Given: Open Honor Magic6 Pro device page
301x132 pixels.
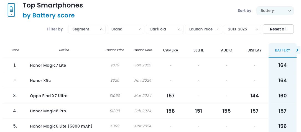Looking at the screenshot, I should click(48, 111).
